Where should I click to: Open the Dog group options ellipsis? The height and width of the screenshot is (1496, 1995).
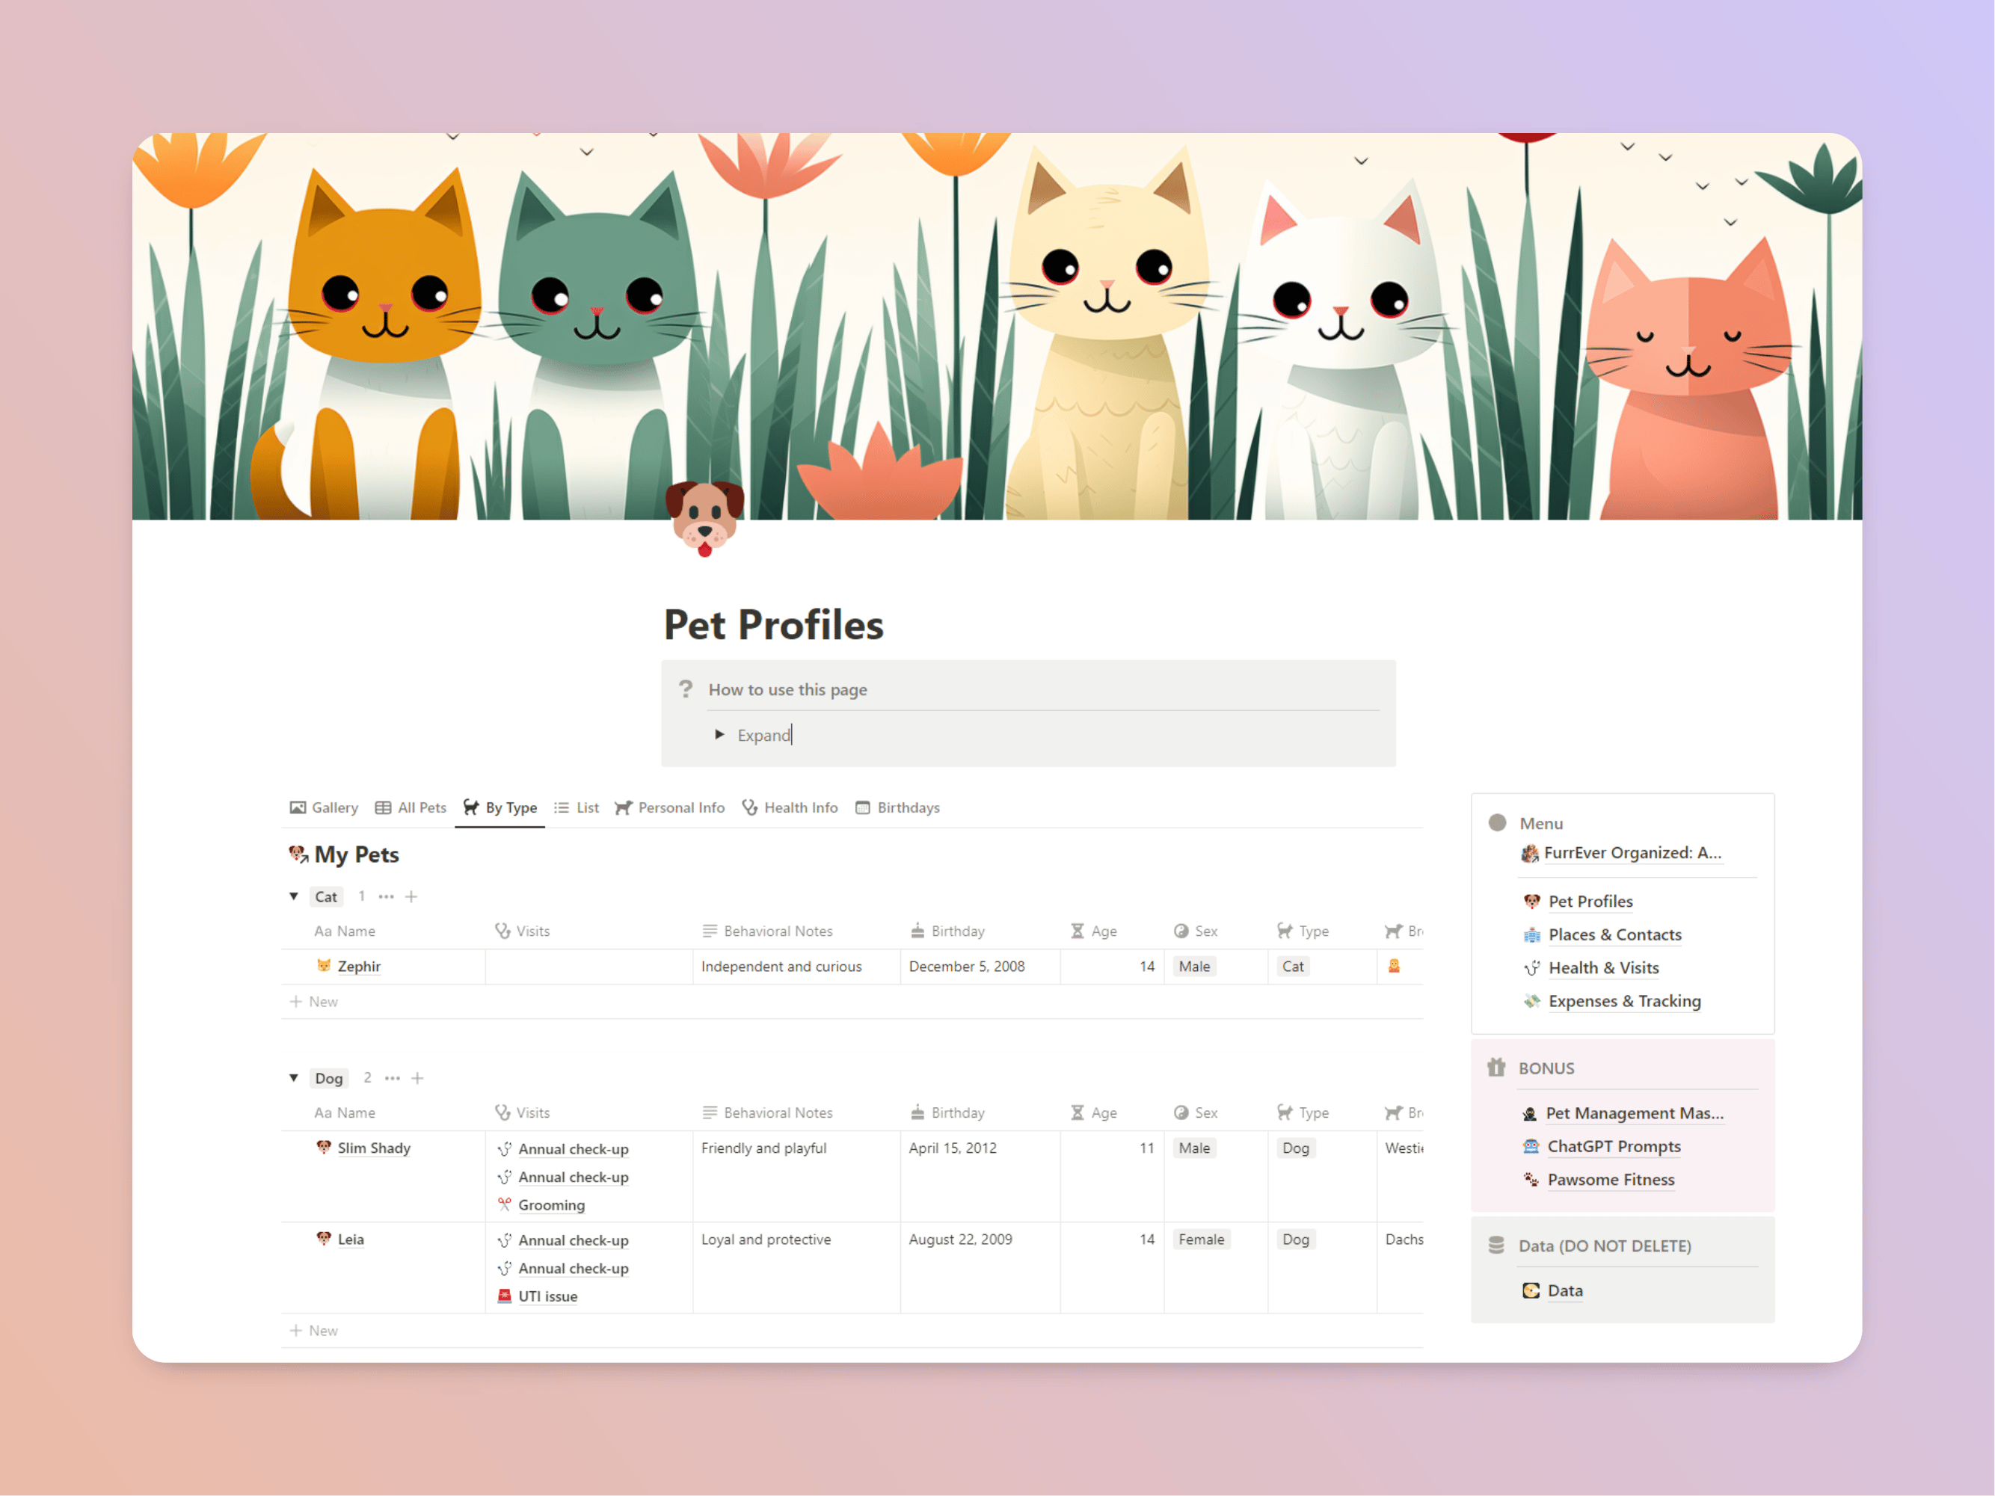tap(393, 1079)
